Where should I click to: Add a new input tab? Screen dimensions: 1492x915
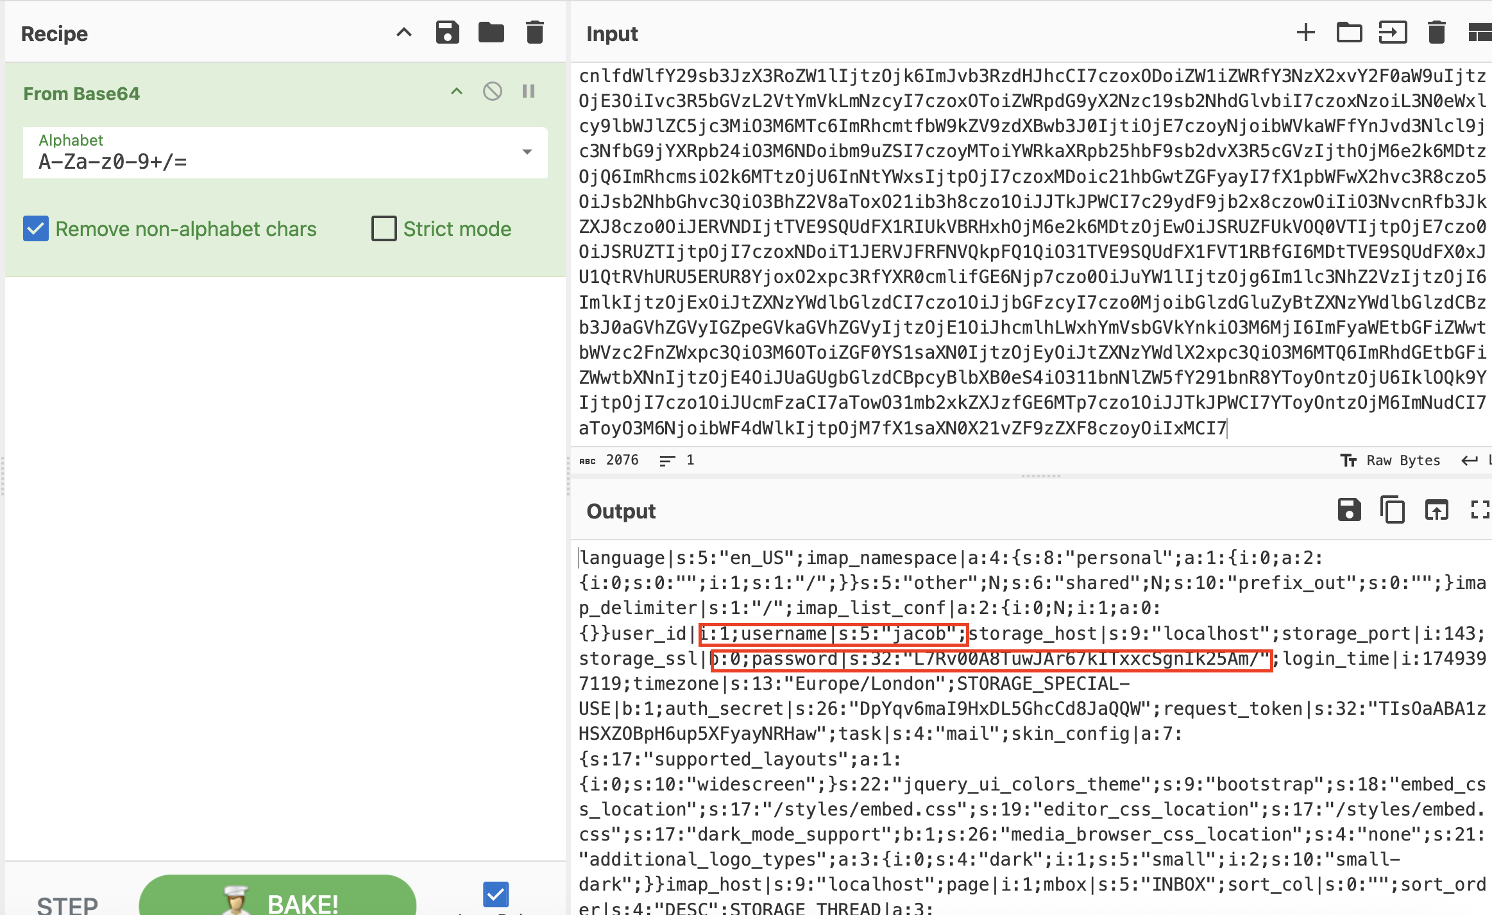point(1305,32)
